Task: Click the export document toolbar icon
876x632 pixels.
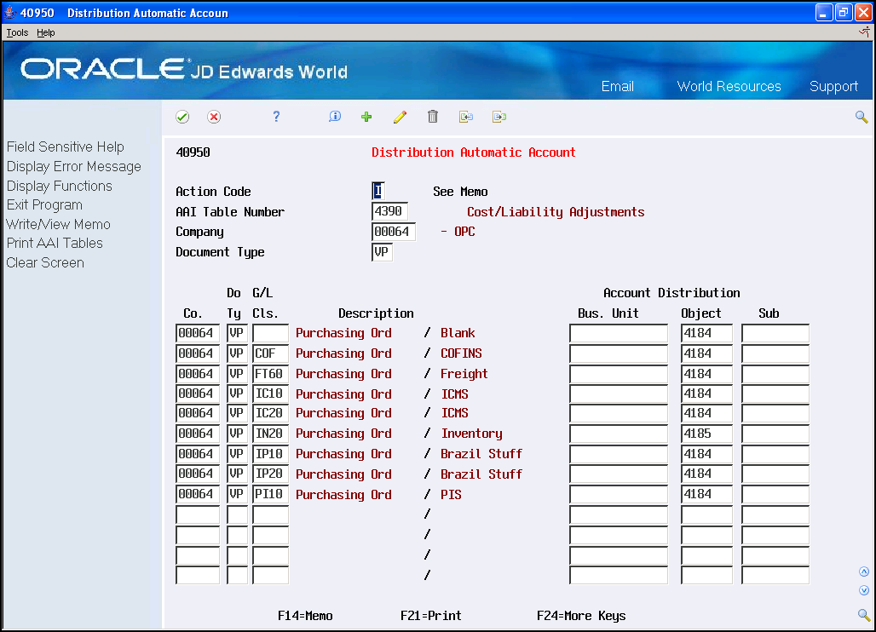Action: coord(499,117)
